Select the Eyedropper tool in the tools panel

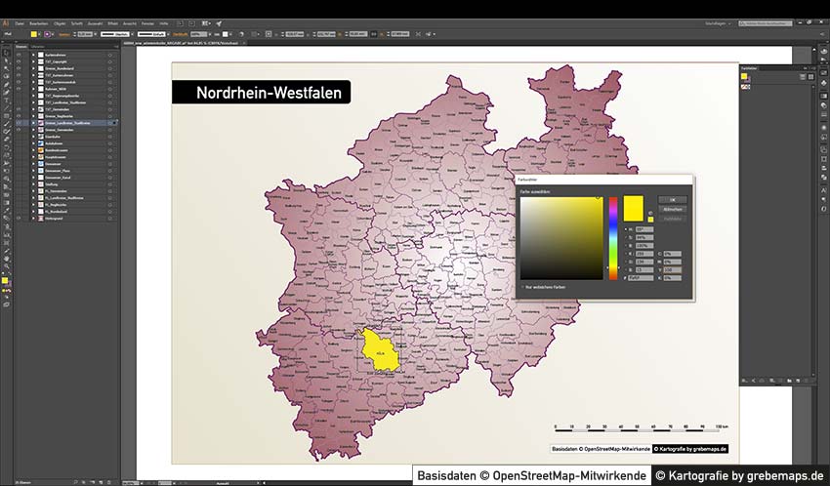[x=6, y=212]
